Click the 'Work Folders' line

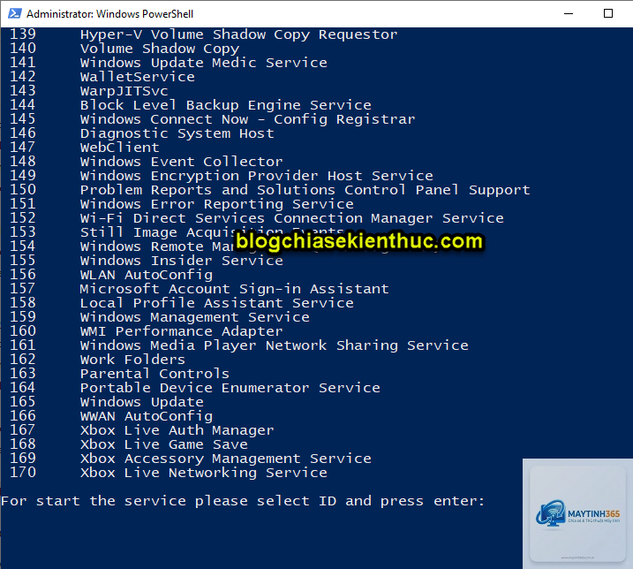[x=132, y=360]
